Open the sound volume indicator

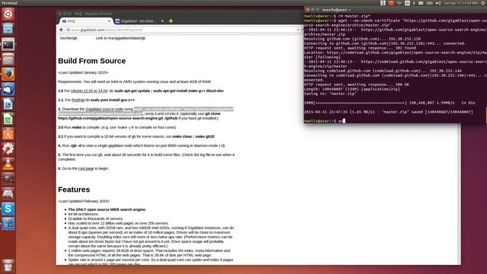438,3
